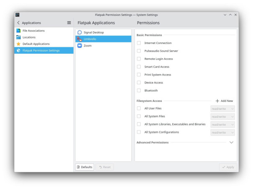253x189 pixels.
Task: Enable Bluetooth permission checkbox
Action: (139, 91)
